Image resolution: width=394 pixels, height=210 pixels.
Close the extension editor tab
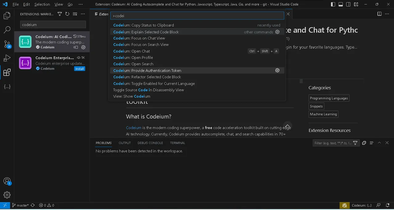click(288, 14)
